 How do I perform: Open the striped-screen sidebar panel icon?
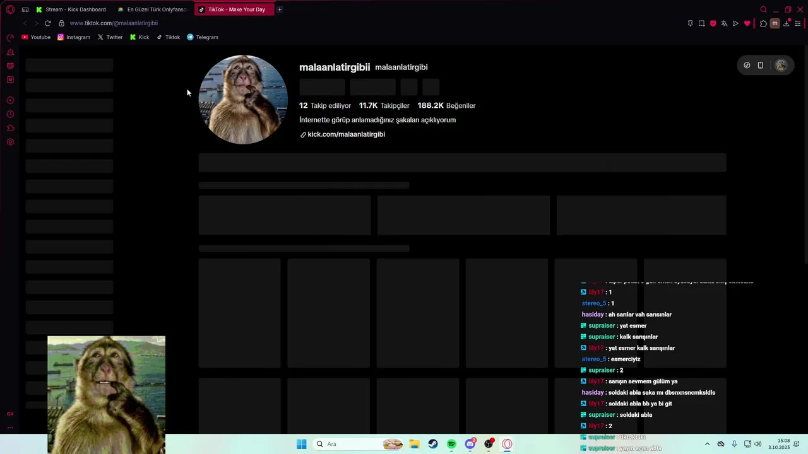coord(10,66)
